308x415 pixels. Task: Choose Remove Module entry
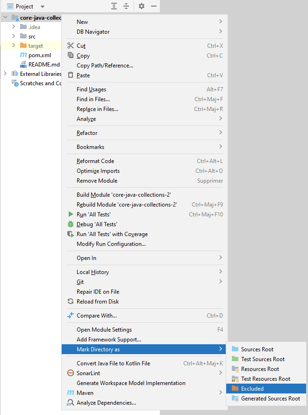pos(144,180)
